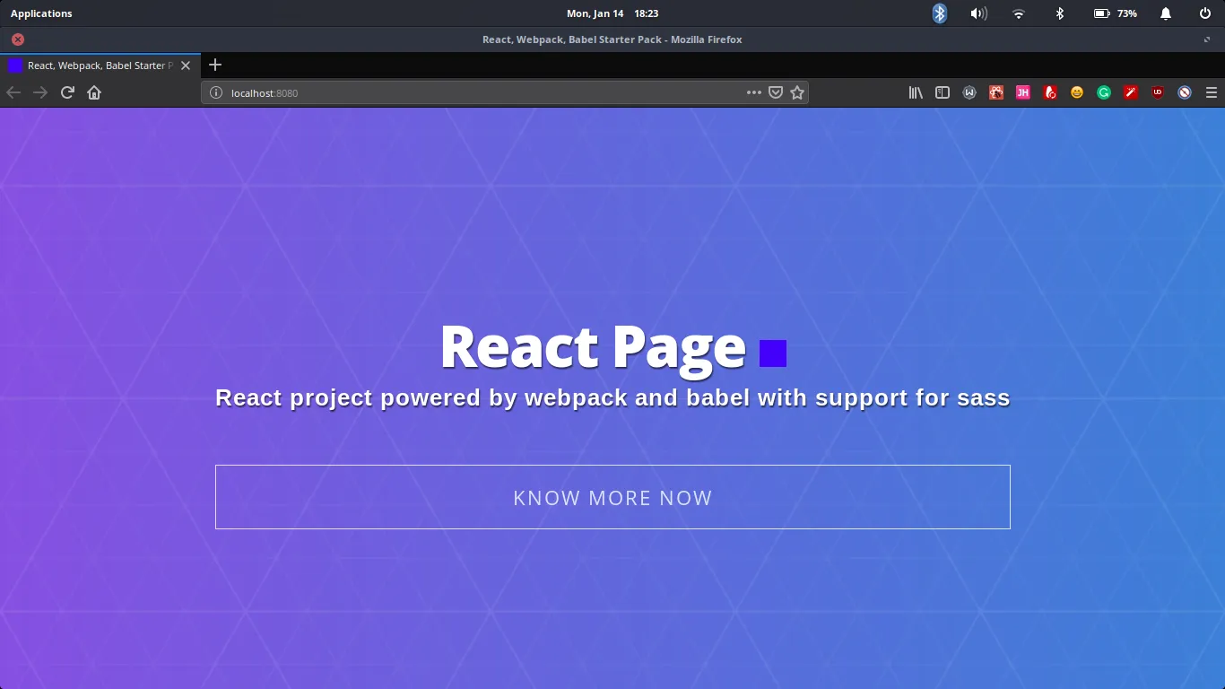
Task: Open the blue circle blocker extension
Action: 1185,92
